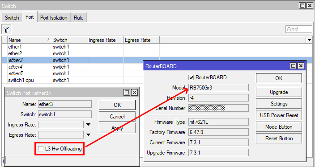
Task: Click the Name field in Switch Port dialog
Action: click(x=65, y=104)
